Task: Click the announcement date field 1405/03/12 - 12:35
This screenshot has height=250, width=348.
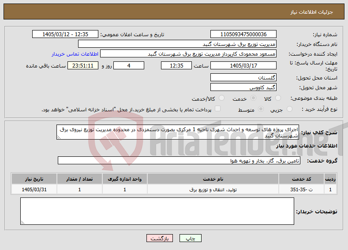Action: (65, 34)
